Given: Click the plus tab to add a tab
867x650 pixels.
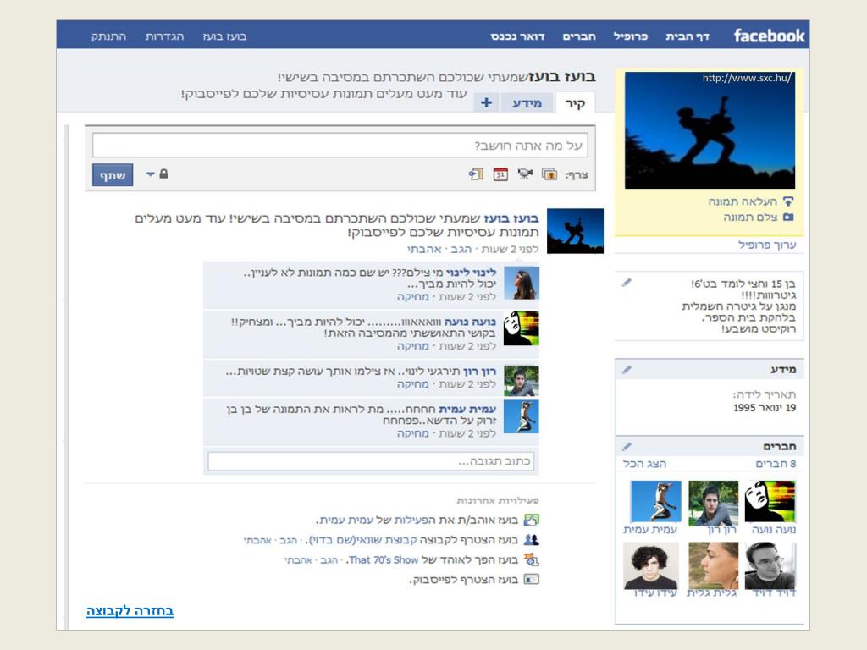Looking at the screenshot, I should coord(486,102).
